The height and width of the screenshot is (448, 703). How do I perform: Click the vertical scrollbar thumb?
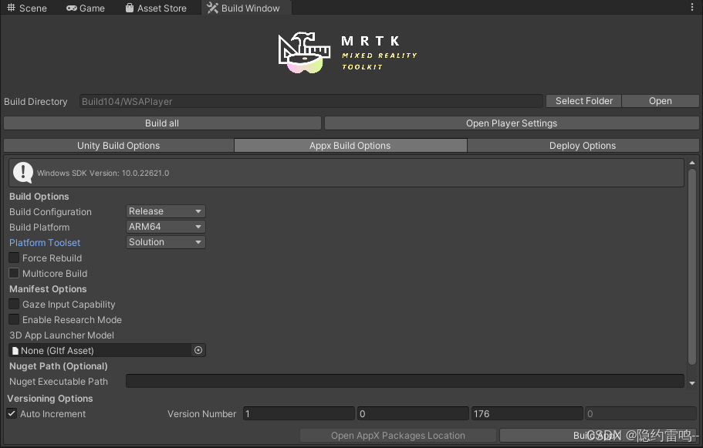(x=692, y=267)
